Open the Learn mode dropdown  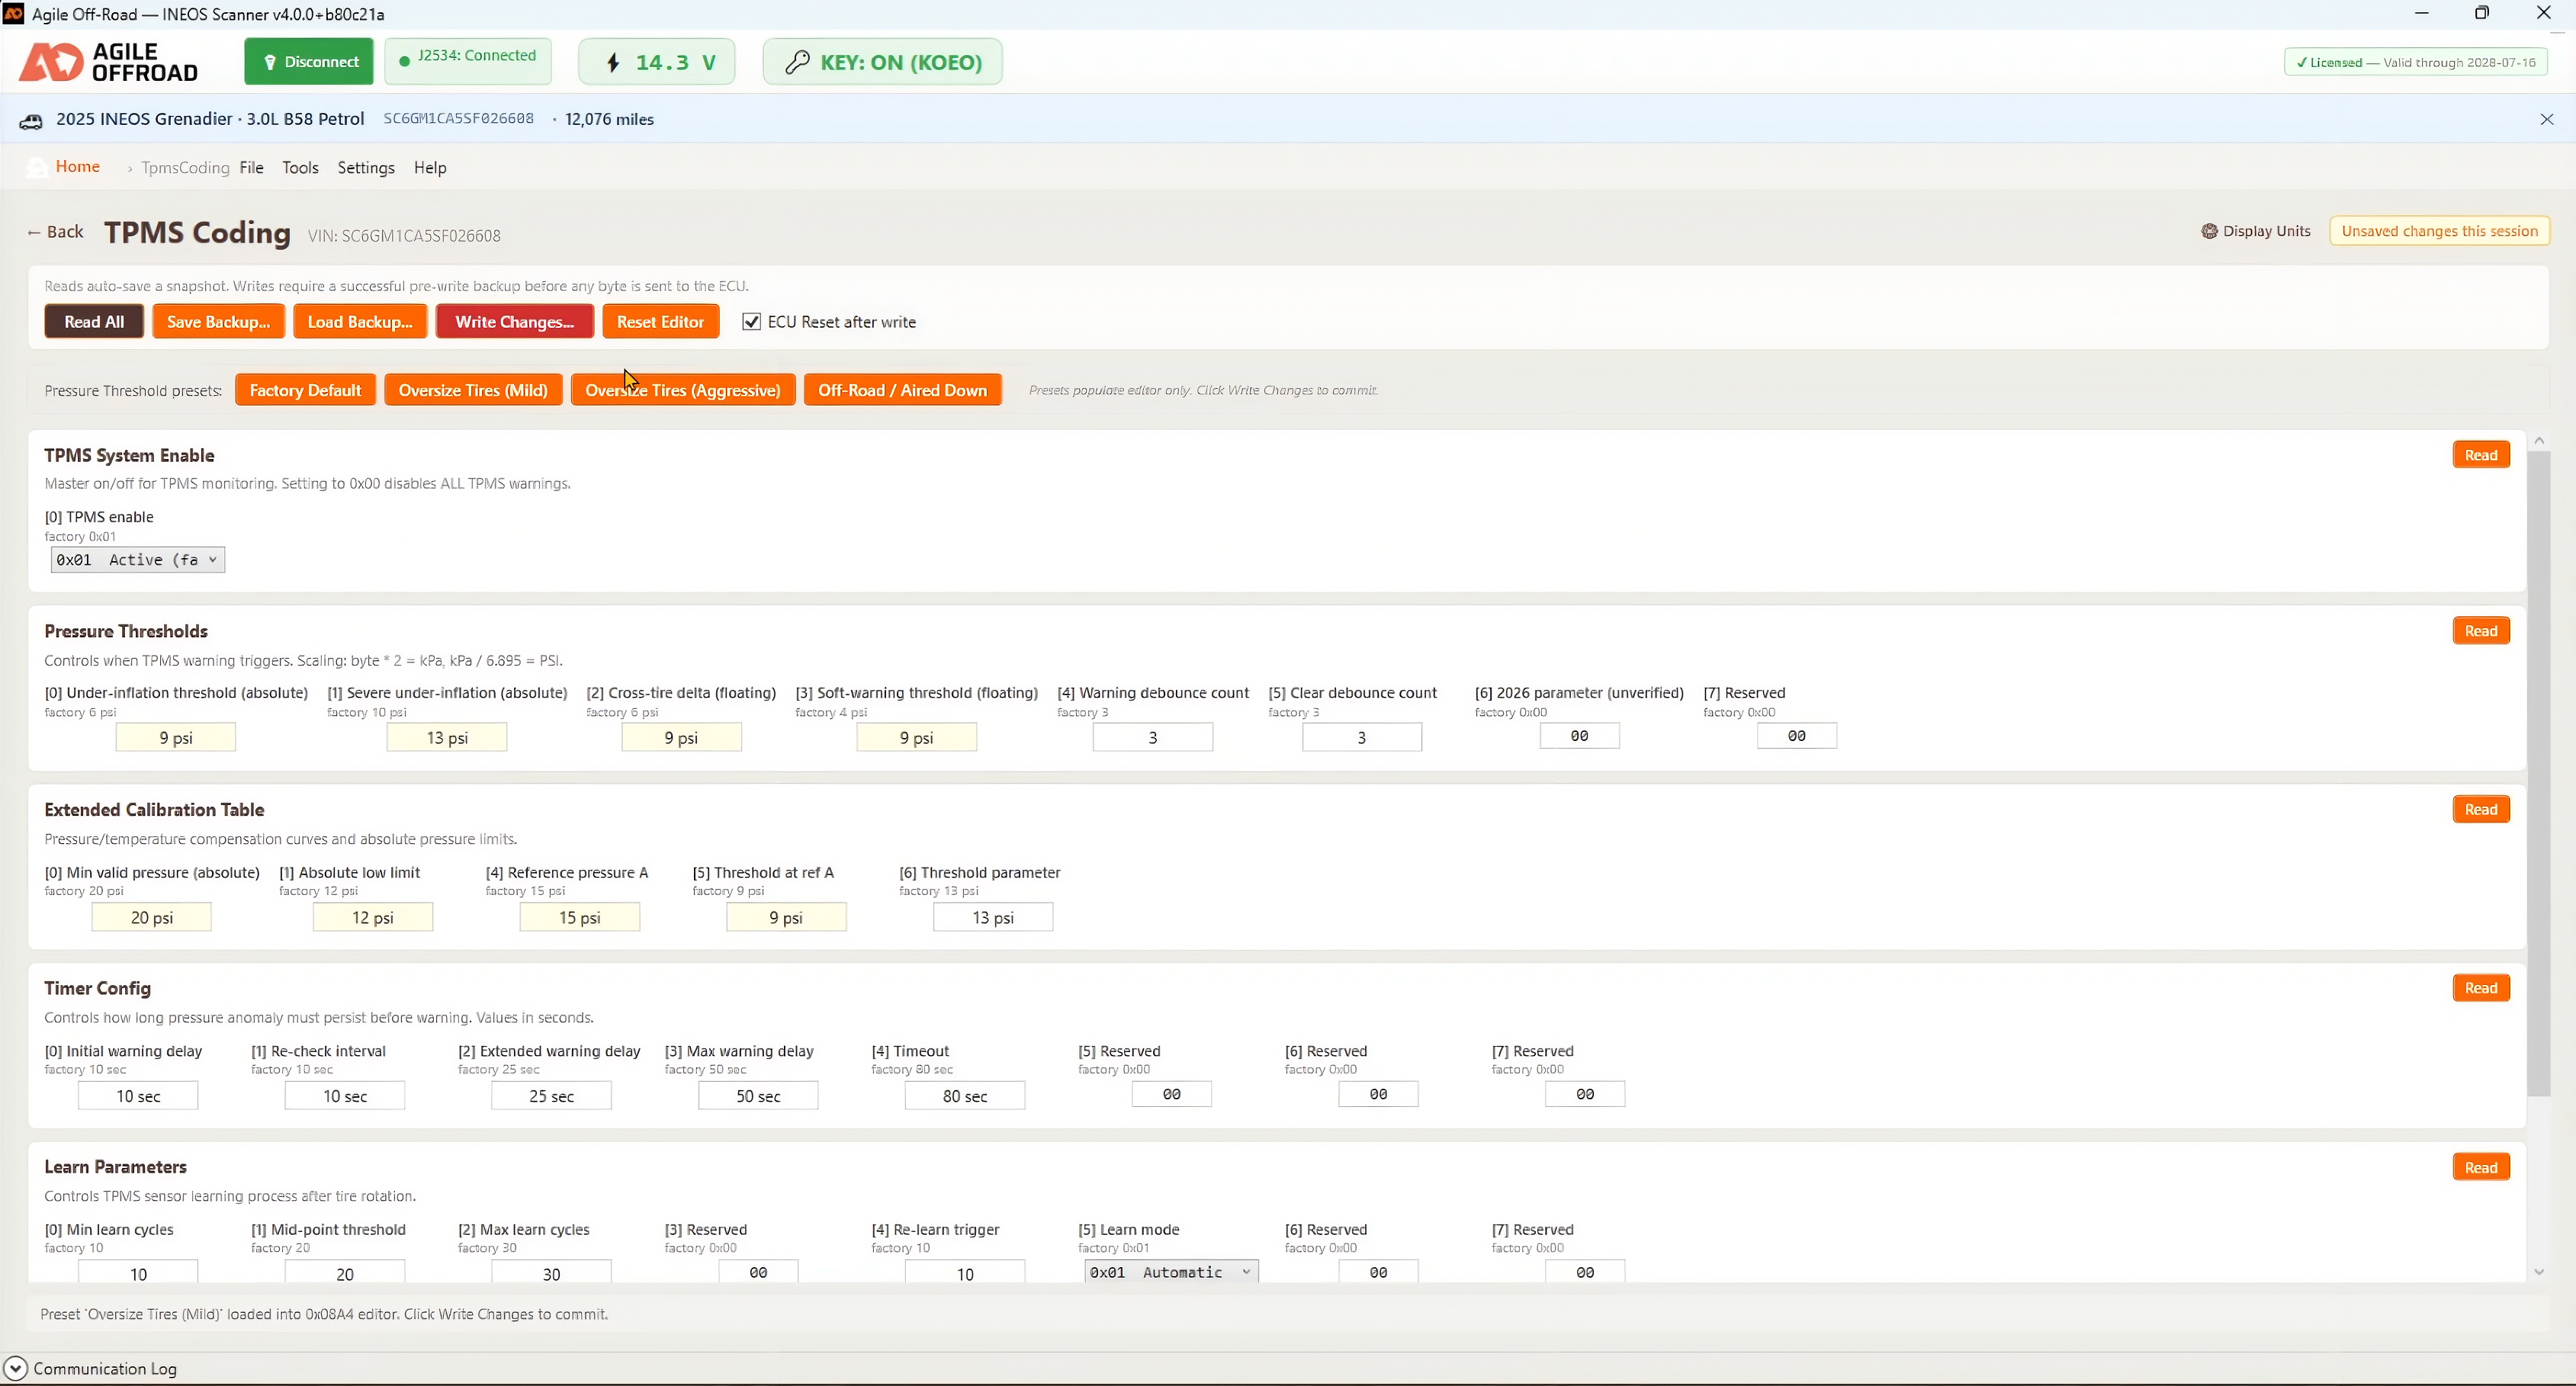point(1171,1272)
